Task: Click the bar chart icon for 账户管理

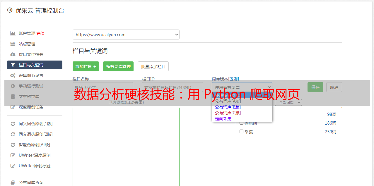Action: tap(13, 33)
